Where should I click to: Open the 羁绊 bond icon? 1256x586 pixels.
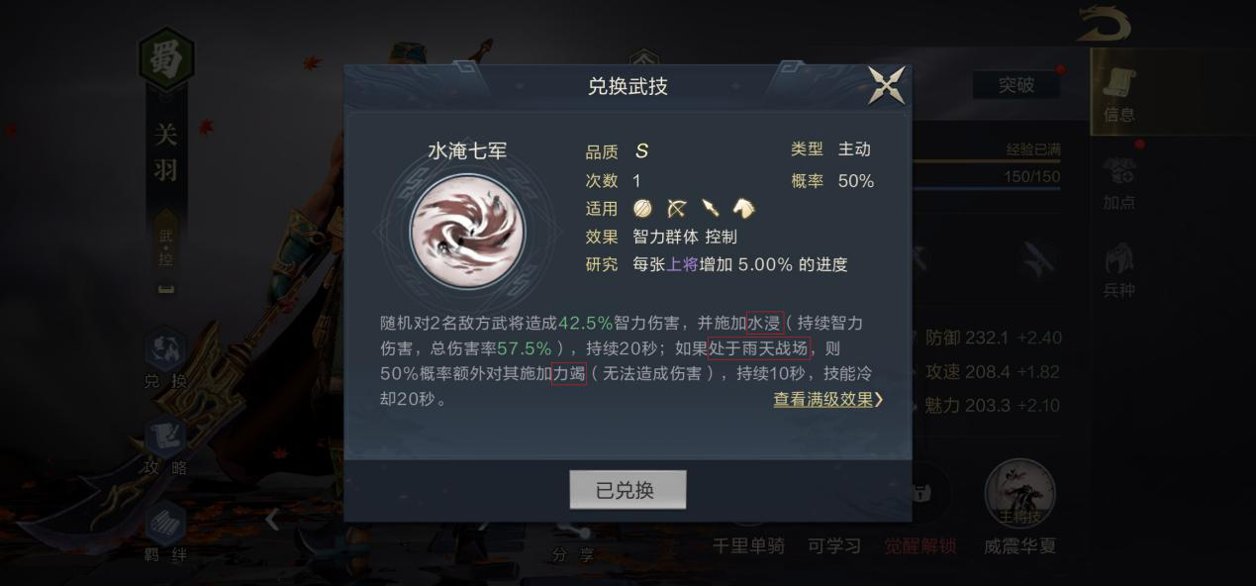tap(165, 533)
